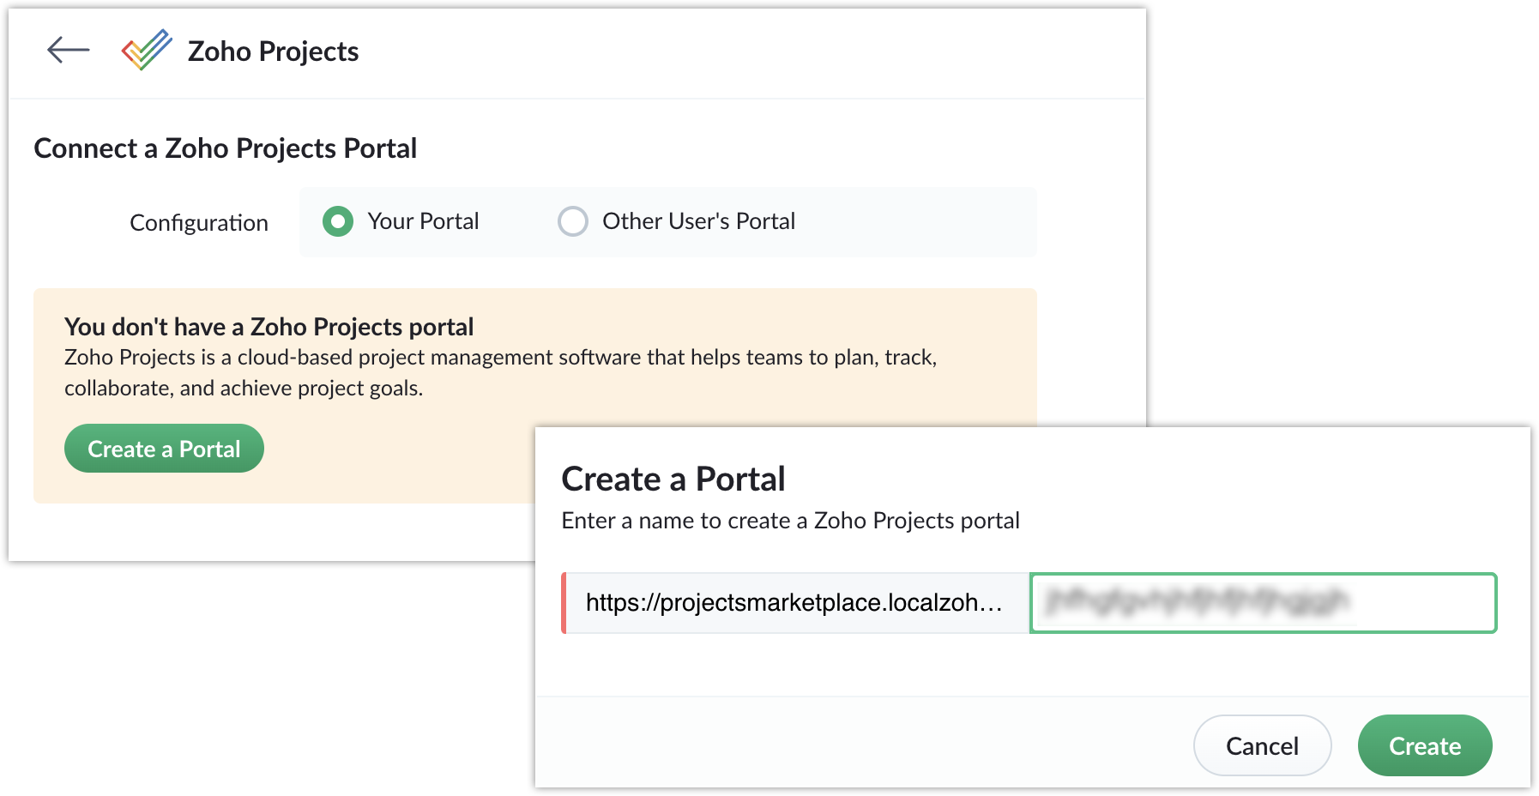Click the blurred text inside the name field
This screenshot has width=1539, height=796.
1196,602
